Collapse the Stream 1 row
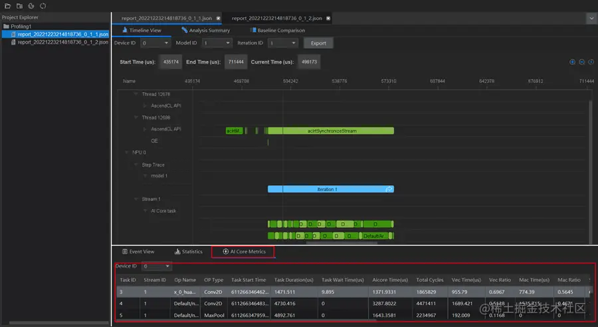 click(x=136, y=199)
